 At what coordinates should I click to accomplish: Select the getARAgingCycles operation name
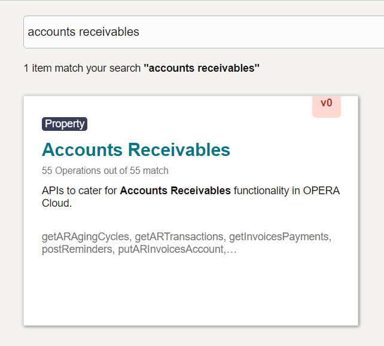85,237
